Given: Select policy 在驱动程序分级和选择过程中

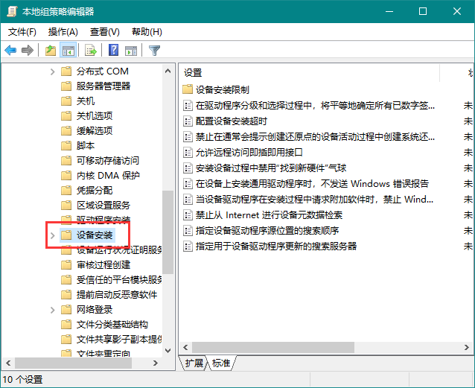Looking at the screenshot, I should point(315,106).
